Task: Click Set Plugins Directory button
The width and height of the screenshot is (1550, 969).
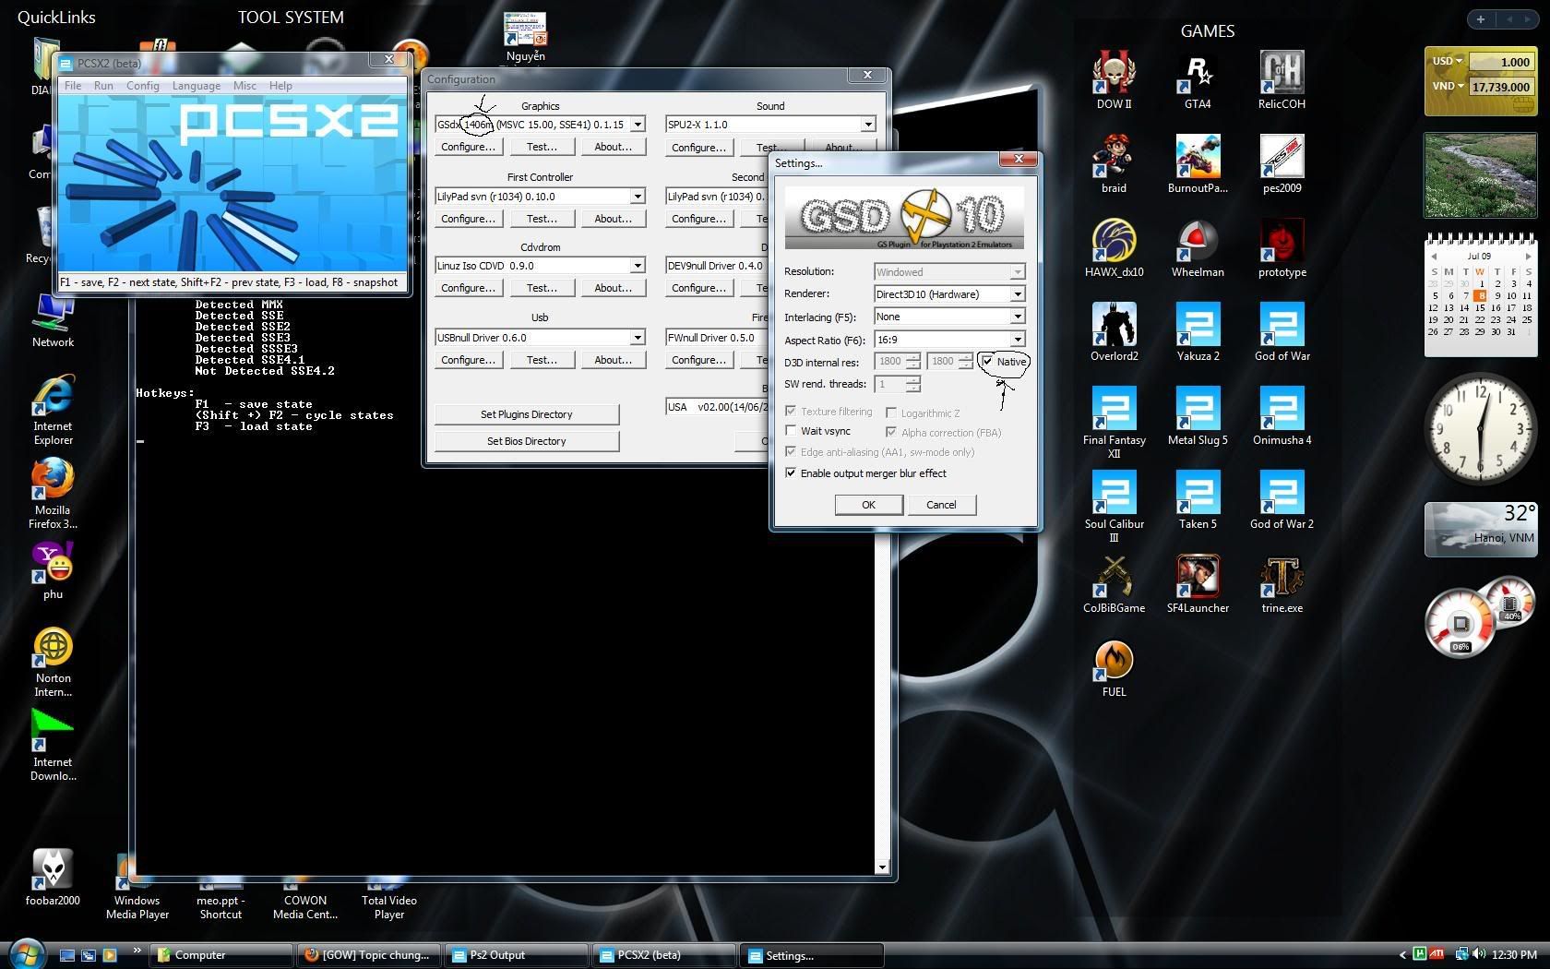Action: tap(527, 414)
